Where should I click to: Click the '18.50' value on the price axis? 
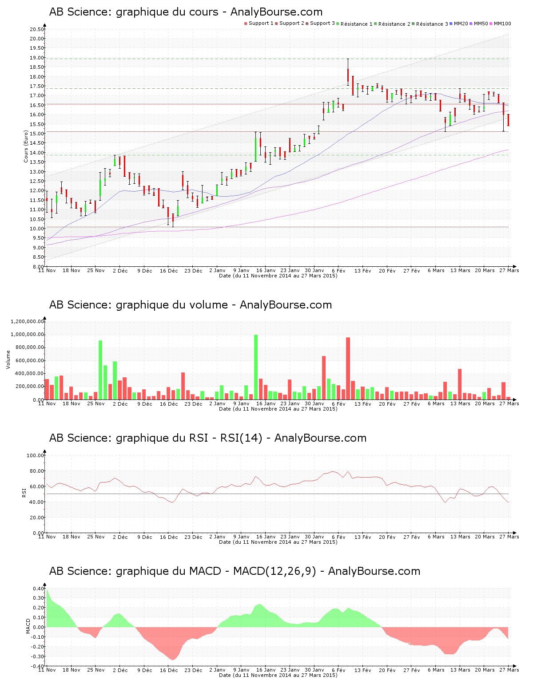(37, 67)
